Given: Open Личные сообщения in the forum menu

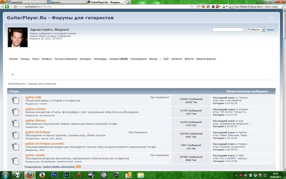Looking at the screenshot, I should coord(66,59).
